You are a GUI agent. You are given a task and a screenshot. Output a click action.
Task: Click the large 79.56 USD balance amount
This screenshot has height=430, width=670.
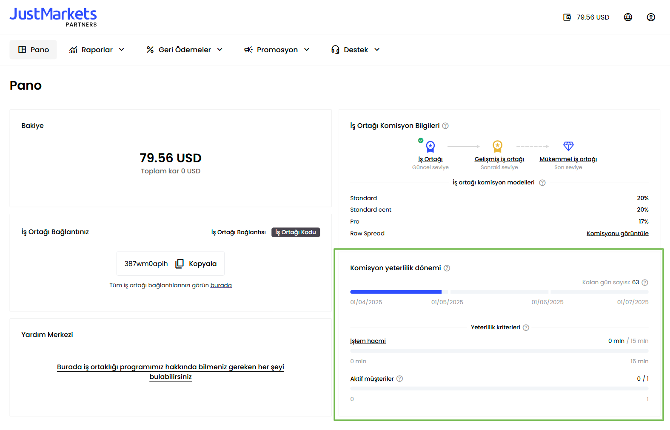tap(171, 158)
